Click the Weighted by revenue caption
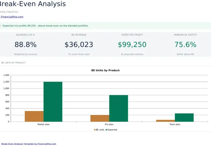Image resolution: width=211 pixels, height=146 pixels. pos(25,54)
